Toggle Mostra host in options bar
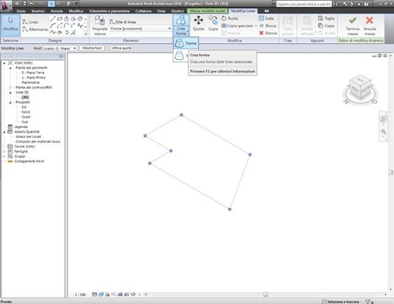The width and height of the screenshot is (394, 304). pyautogui.click(x=92, y=48)
